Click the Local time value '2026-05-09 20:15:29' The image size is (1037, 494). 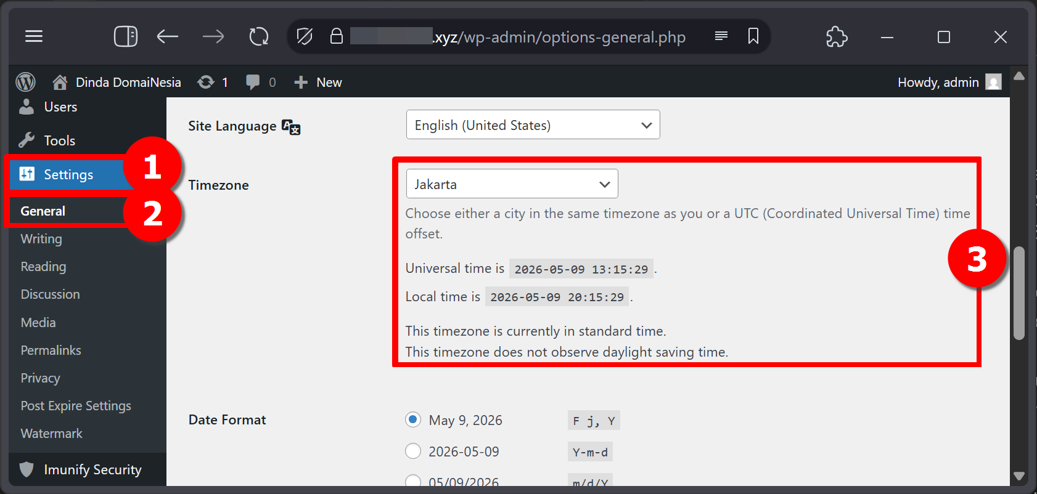[557, 296]
